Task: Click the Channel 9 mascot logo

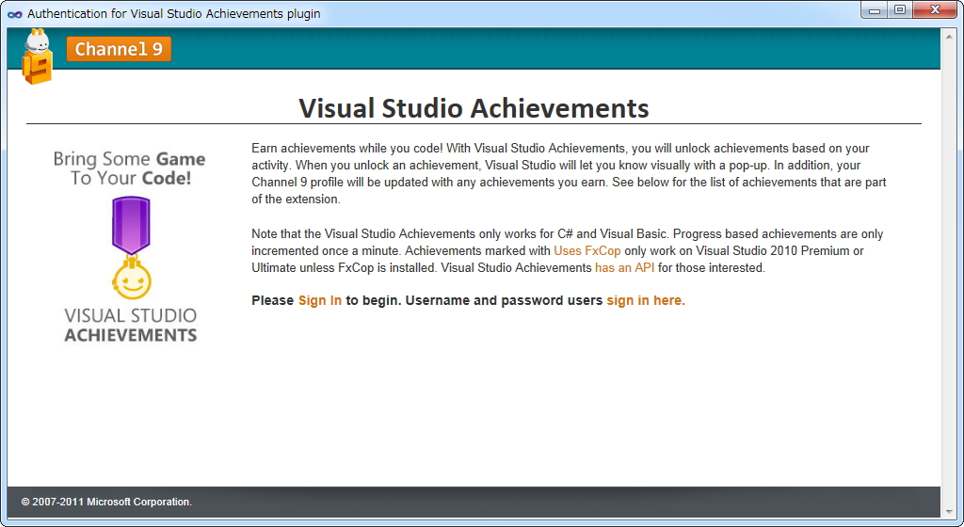Action: (38, 56)
